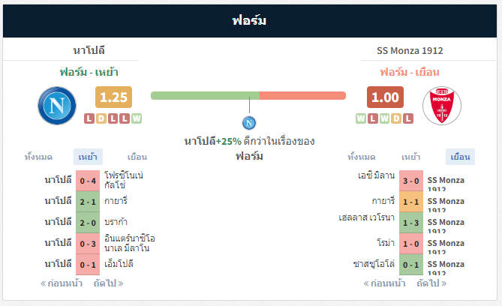Click the green portion of comparison bar
This screenshot has width=502, height=306.
tap(205, 95)
